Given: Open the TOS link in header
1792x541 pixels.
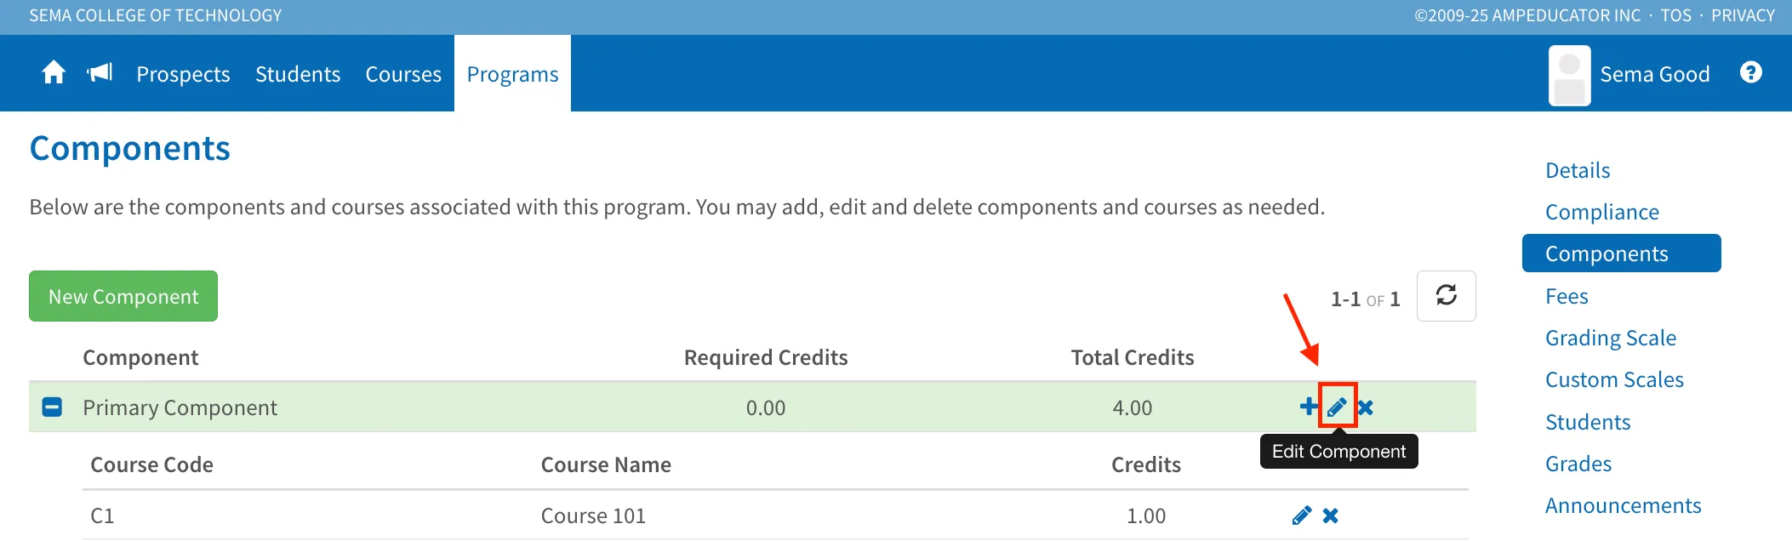Looking at the screenshot, I should point(1676,15).
